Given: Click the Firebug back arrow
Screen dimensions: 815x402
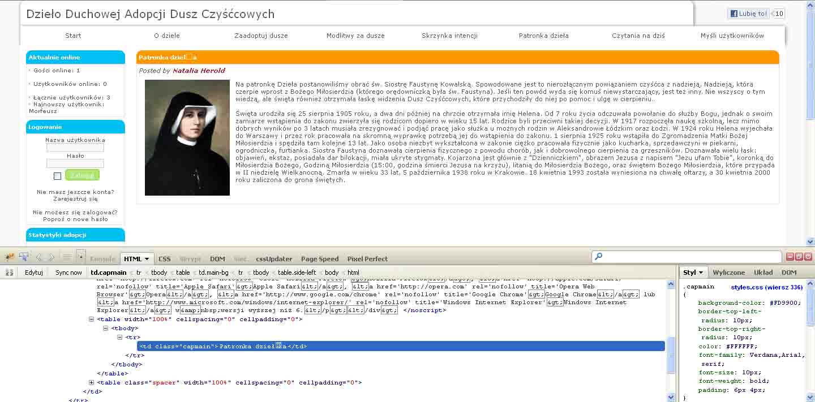Looking at the screenshot, I should pyautogui.click(x=38, y=257).
